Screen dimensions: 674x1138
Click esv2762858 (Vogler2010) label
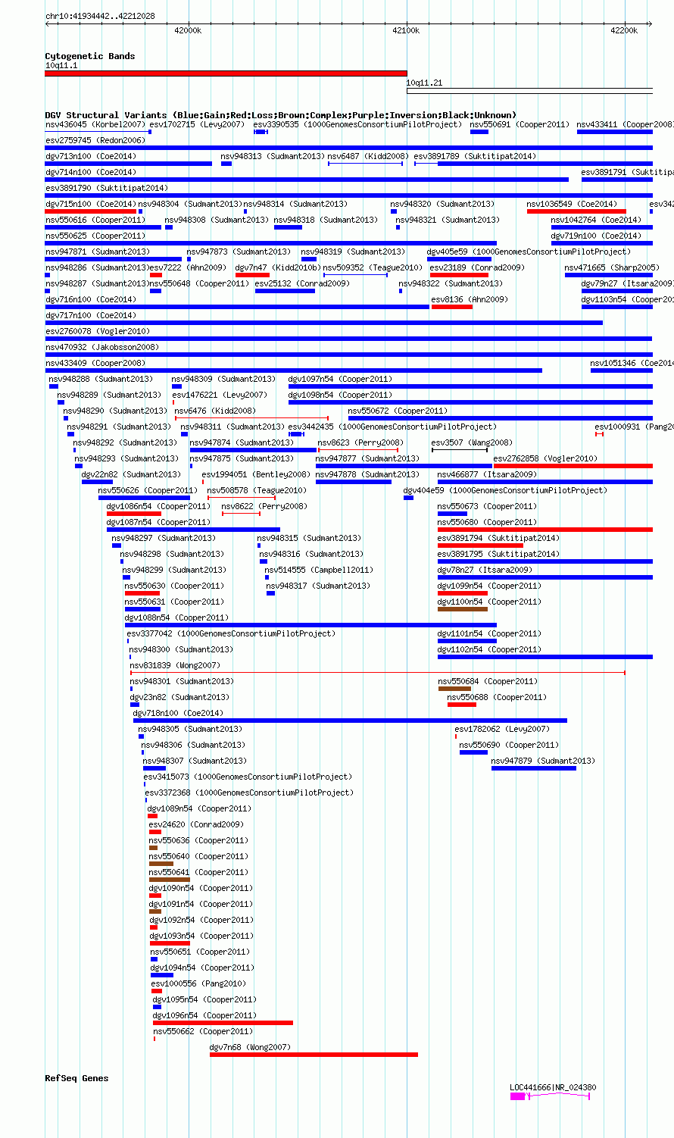(545, 458)
